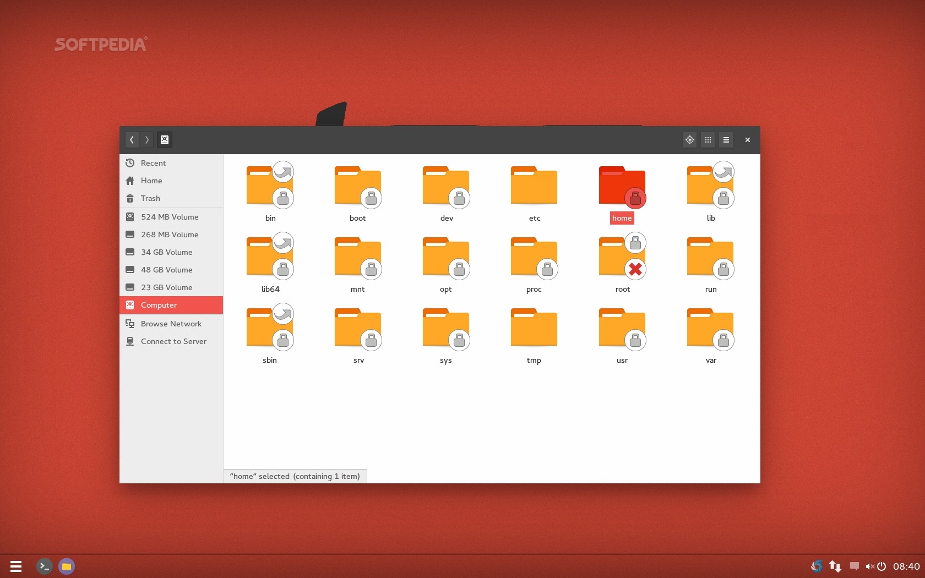This screenshot has height=578, width=925.
Task: Open the 48 GB Volume
Action: pyautogui.click(x=171, y=270)
